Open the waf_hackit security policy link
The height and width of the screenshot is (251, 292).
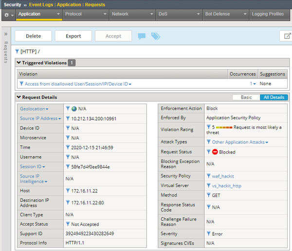tap(223, 176)
